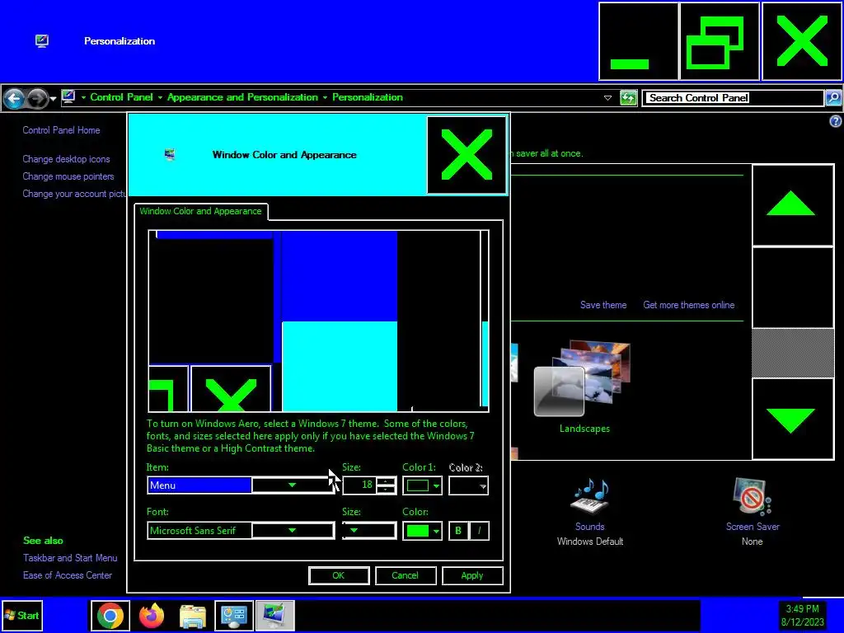Open File Explorer from taskbar
This screenshot has width=844, height=633.
[193, 615]
